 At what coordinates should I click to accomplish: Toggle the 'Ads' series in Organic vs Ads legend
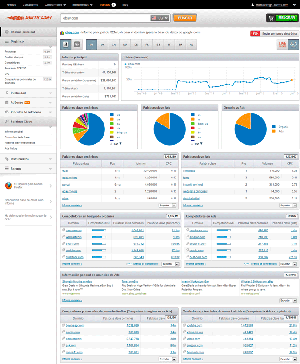click(x=278, y=131)
